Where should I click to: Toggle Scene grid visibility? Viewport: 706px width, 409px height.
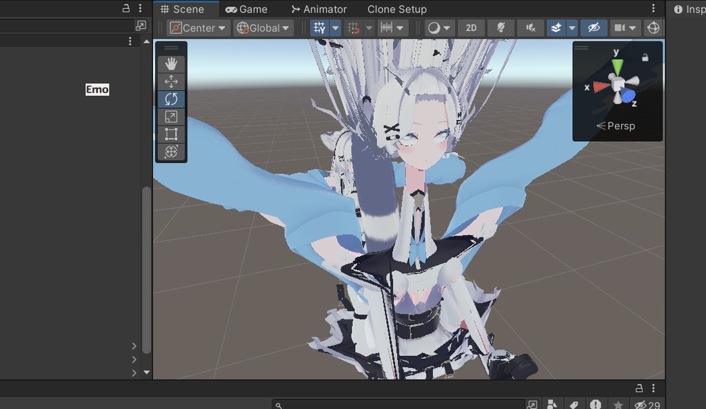pyautogui.click(x=320, y=28)
